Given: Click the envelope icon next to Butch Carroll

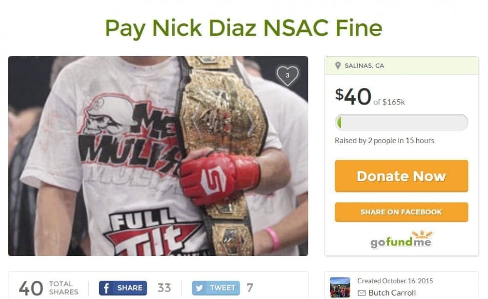Looking at the screenshot, I should coord(361,293).
